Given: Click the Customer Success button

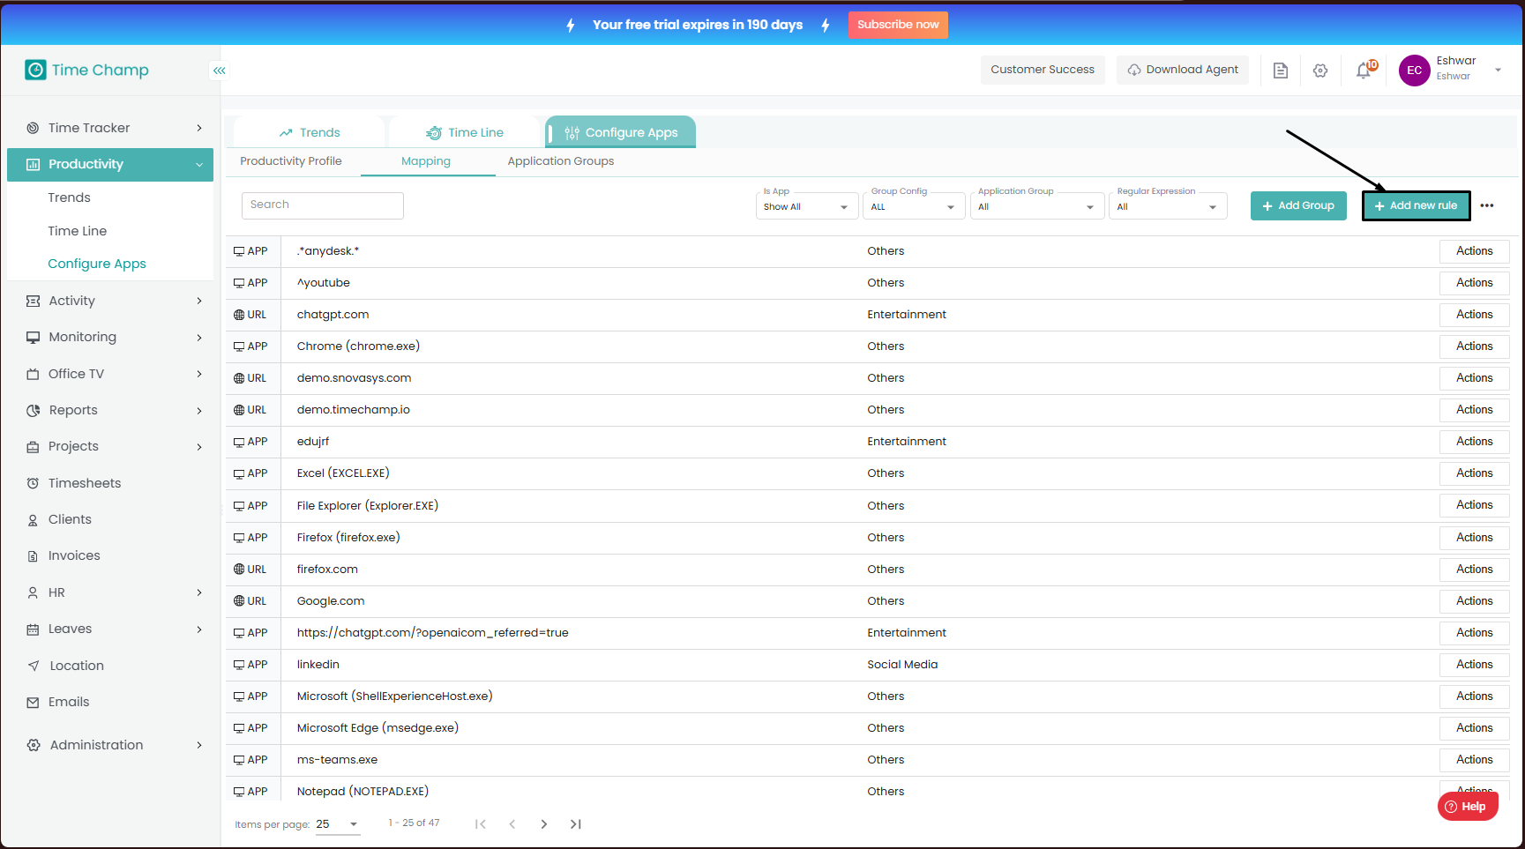Looking at the screenshot, I should point(1043,70).
